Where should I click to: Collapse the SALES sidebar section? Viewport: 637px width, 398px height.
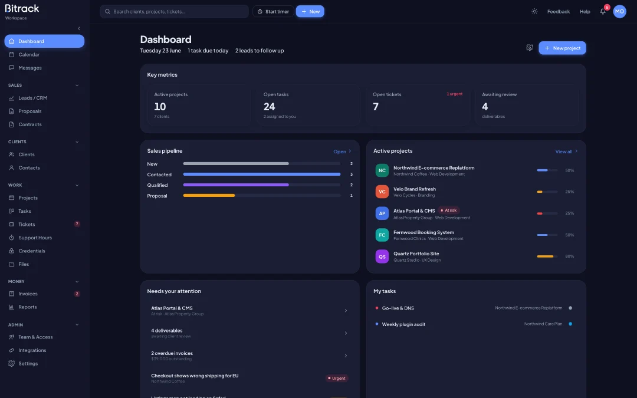77,85
